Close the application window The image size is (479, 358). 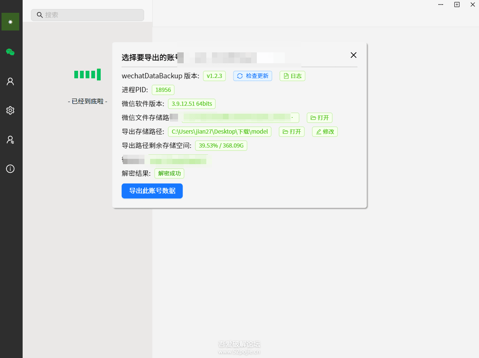pos(473,5)
